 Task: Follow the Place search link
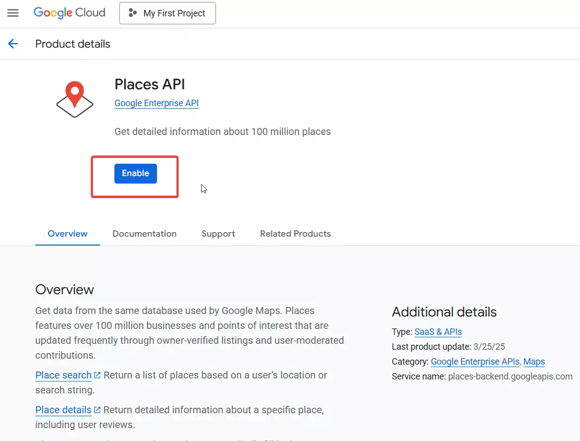pyautogui.click(x=63, y=375)
